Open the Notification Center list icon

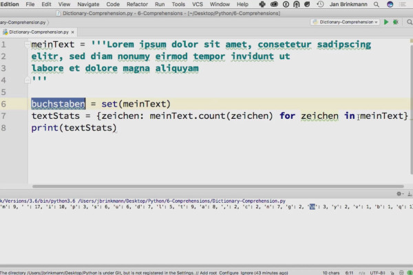[402, 4]
